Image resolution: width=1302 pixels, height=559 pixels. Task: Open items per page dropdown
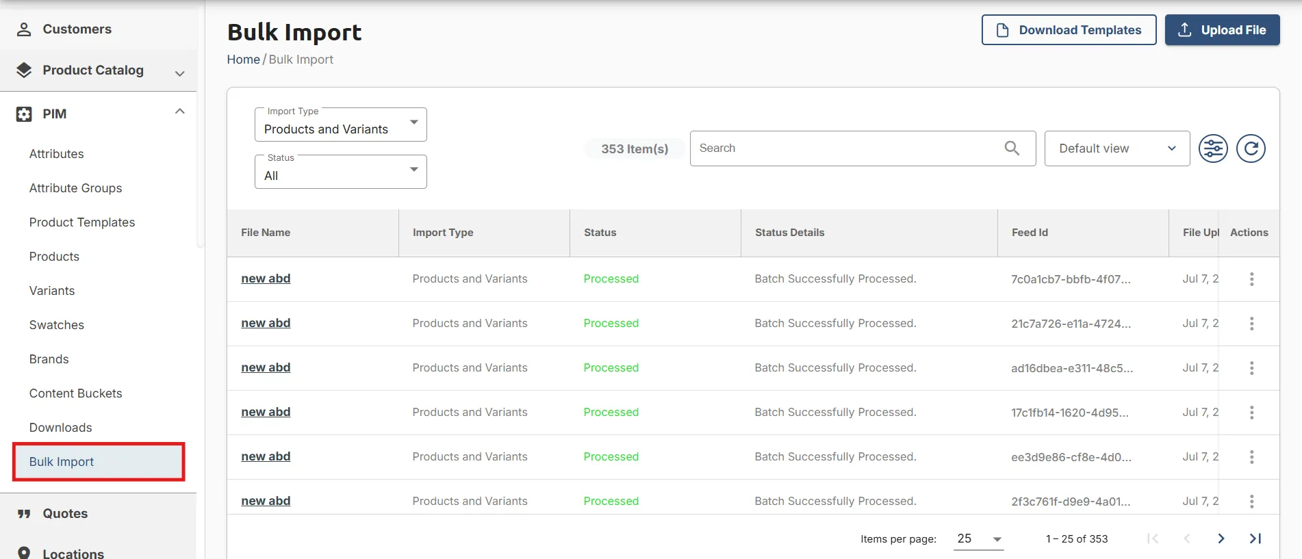[979, 539]
